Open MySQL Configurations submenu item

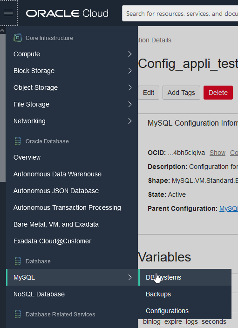pyautogui.click(x=185, y=311)
